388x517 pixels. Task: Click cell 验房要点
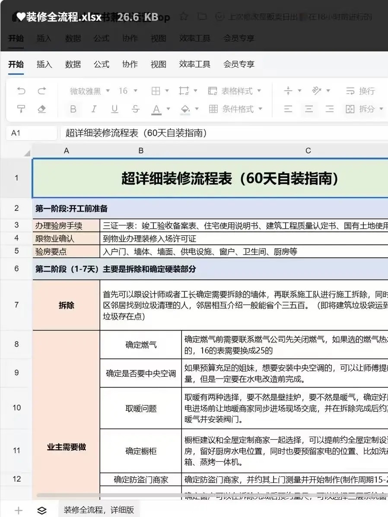(x=67, y=252)
